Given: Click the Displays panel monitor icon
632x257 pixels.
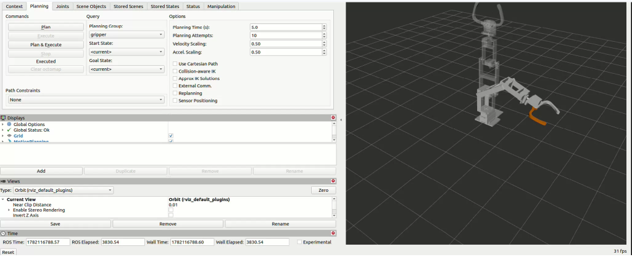Looking at the screenshot, I should coord(3,118).
